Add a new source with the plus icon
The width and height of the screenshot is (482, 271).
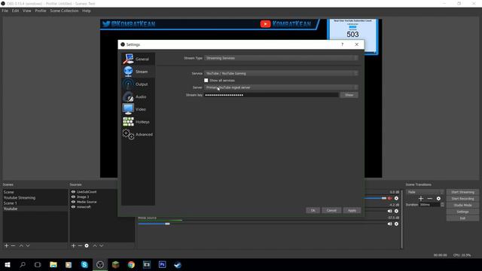pyautogui.click(x=73, y=245)
